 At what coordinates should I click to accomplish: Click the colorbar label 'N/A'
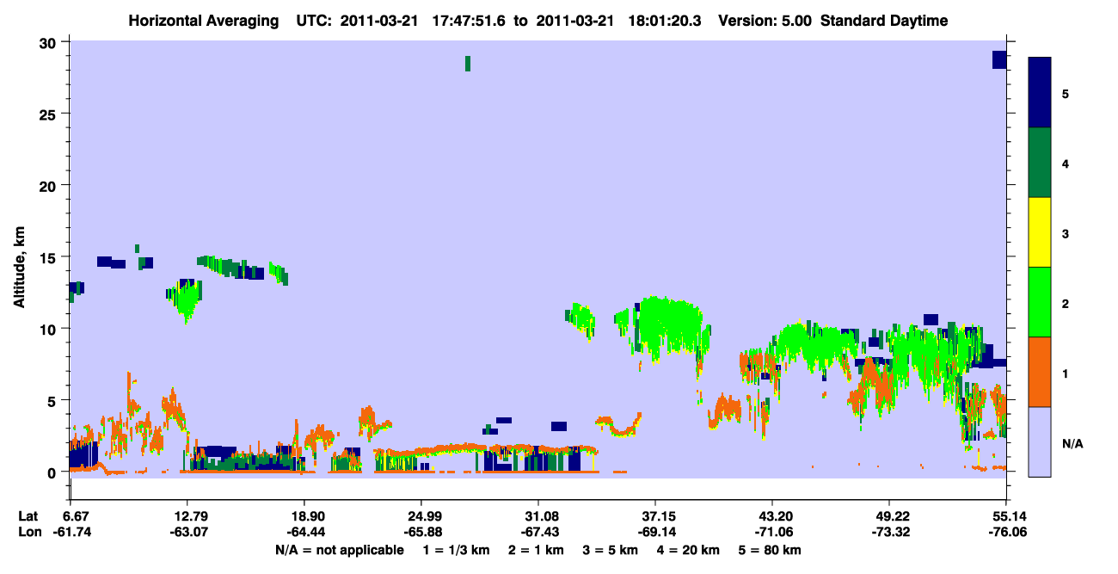point(1072,444)
